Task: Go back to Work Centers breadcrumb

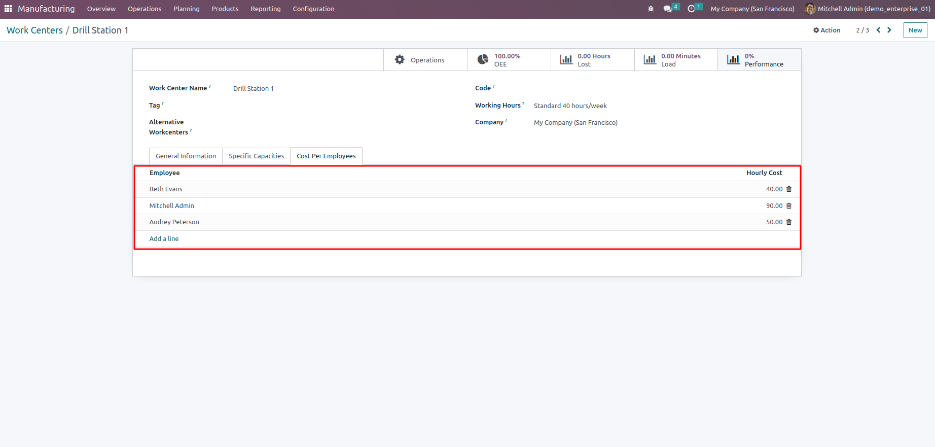Action: pyautogui.click(x=34, y=30)
